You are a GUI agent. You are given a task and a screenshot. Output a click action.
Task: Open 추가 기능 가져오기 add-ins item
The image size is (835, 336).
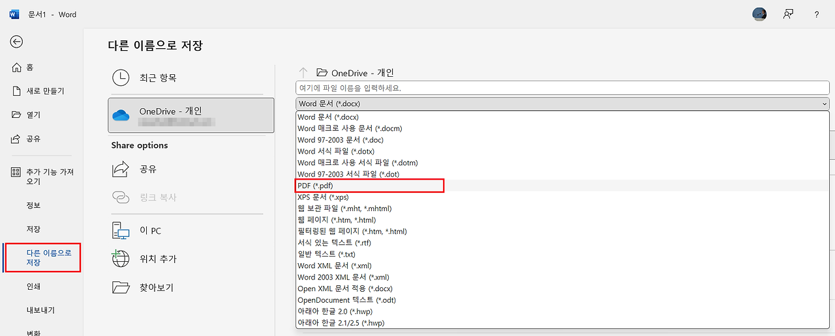pos(50,176)
